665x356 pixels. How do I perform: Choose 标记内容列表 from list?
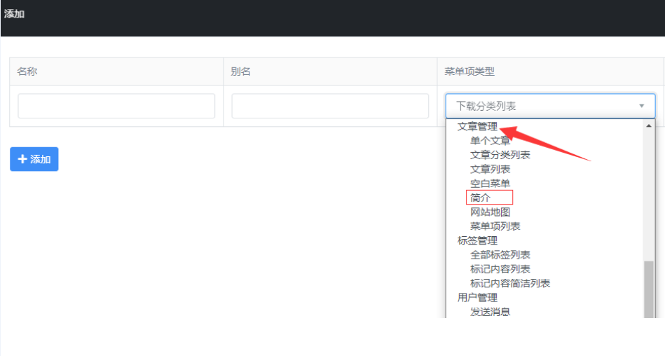coord(500,269)
